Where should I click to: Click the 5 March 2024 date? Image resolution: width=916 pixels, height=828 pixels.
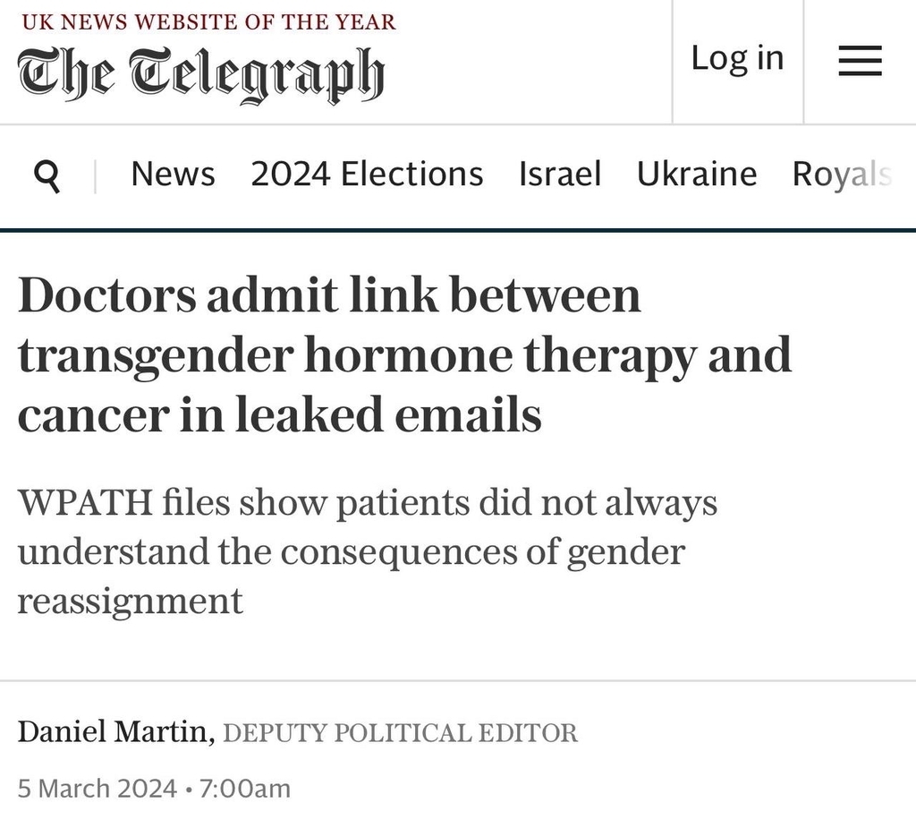97,789
